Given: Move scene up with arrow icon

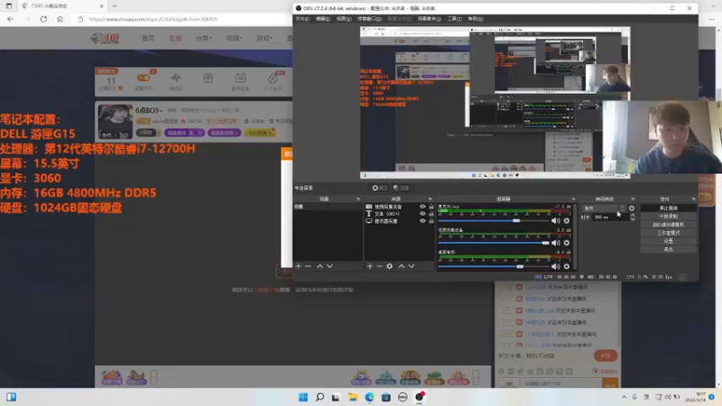Looking at the screenshot, I should [x=320, y=266].
